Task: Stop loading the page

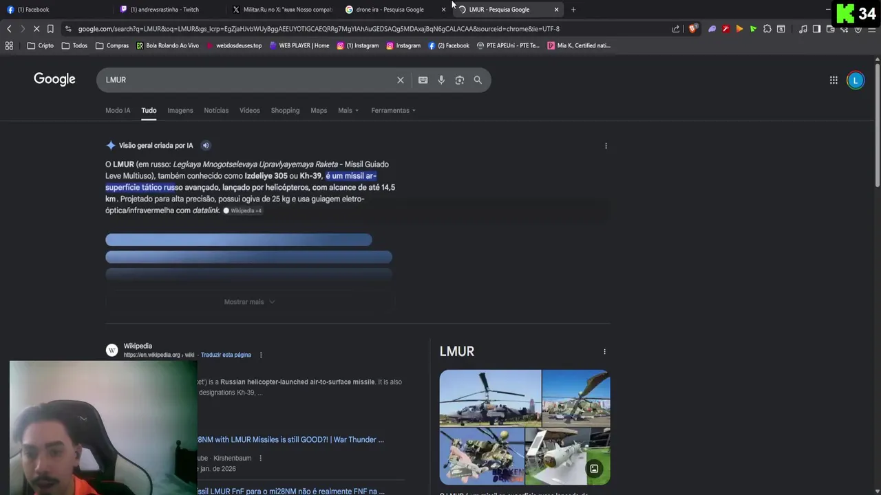Action: [x=36, y=29]
